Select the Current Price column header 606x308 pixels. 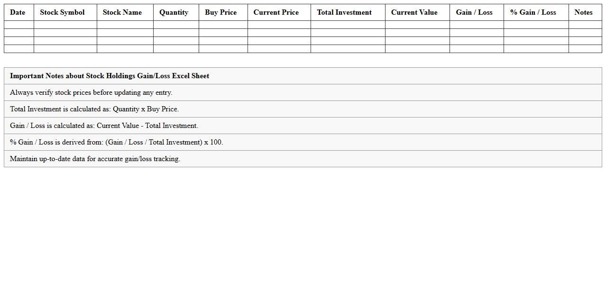276,12
